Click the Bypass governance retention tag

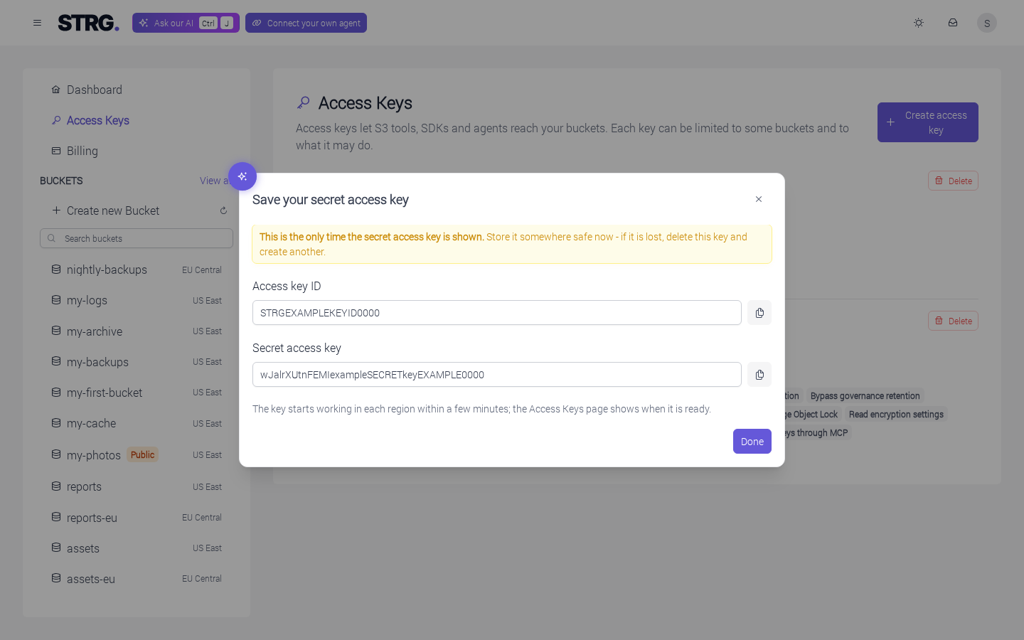tap(865, 396)
